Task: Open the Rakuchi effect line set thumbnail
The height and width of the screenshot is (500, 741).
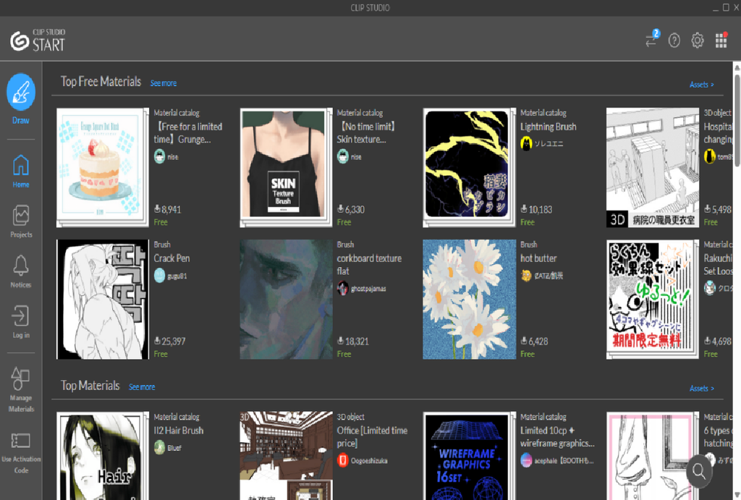Action: pyautogui.click(x=652, y=299)
